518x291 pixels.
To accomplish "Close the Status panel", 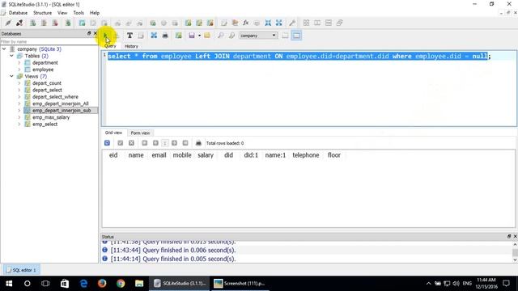I will [515, 237].
